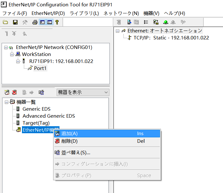Open the 機器(V) menu
Image resolution: width=223 pixels, height=193 pixels.
pyautogui.click(x=151, y=13)
